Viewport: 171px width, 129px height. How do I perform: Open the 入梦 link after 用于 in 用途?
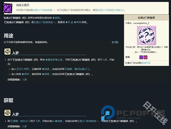pyautogui.click(x=105, y=60)
